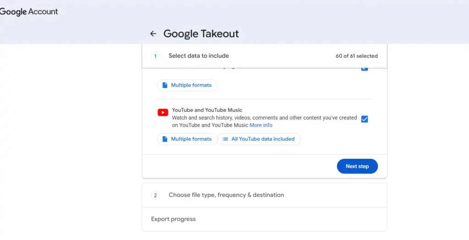Click the Google Takeout page heading
The width and height of the screenshot is (469, 240).
(201, 33)
